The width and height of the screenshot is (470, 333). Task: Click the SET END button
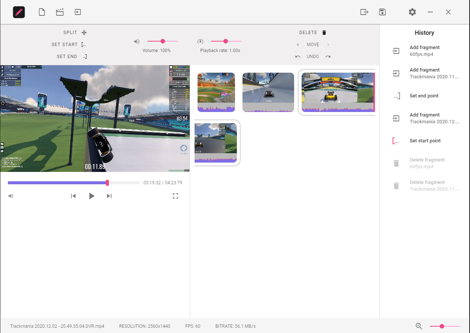(72, 57)
